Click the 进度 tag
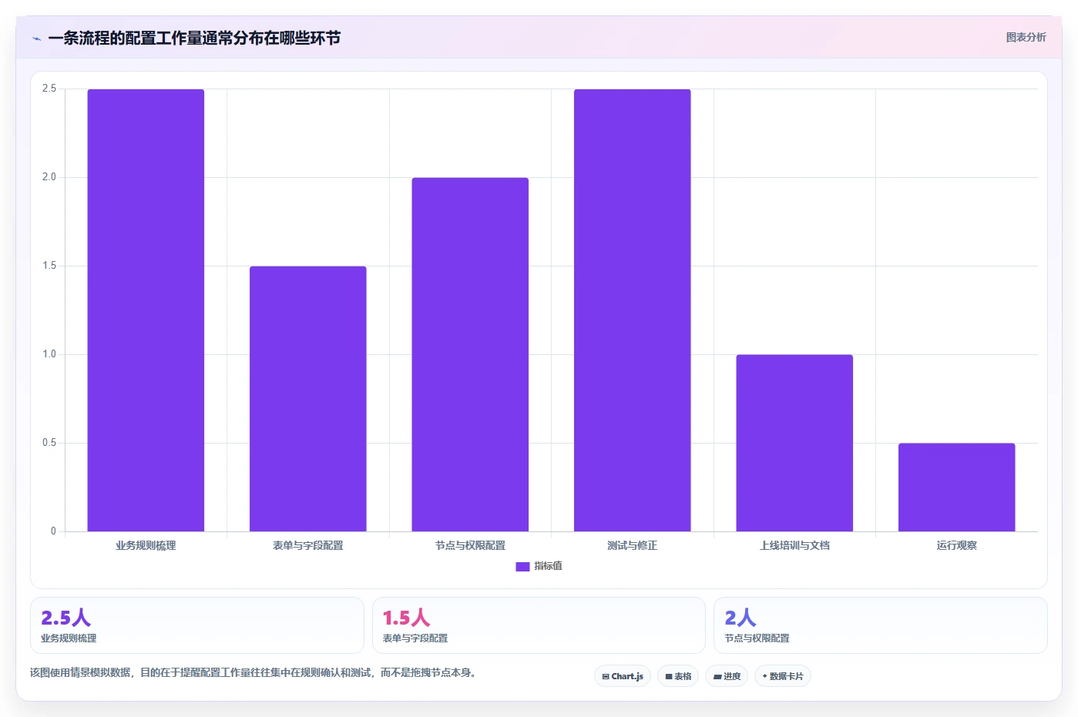This screenshot has width=1078, height=717. click(727, 676)
